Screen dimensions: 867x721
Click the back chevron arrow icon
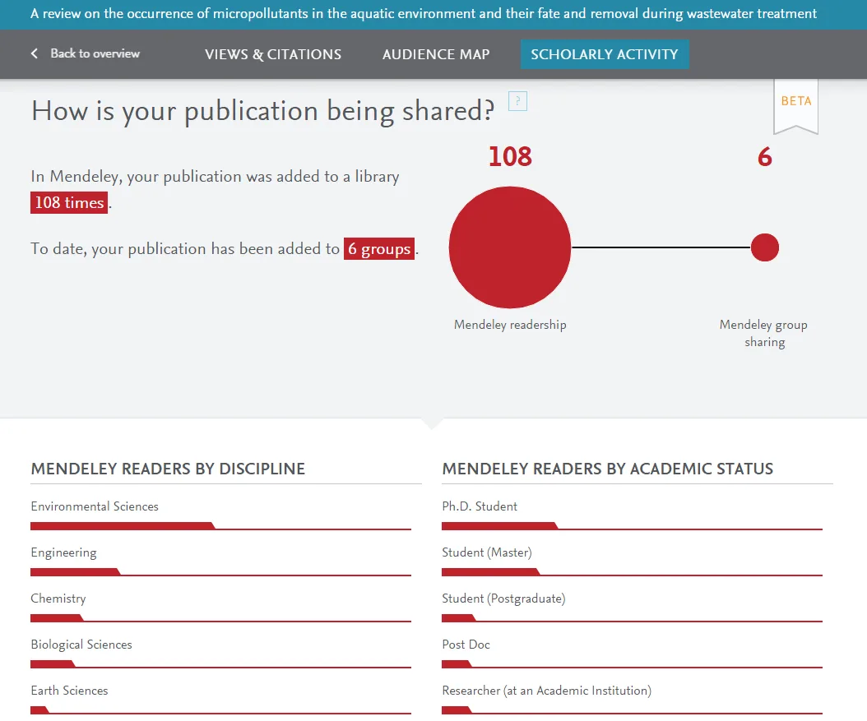click(x=33, y=53)
